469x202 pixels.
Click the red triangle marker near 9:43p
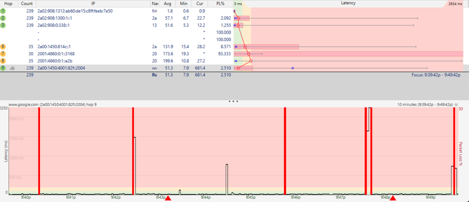coord(168,198)
